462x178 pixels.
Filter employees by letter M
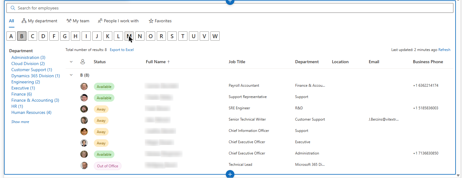[129, 36]
